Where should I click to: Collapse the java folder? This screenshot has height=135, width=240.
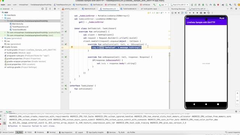pos(3,18)
